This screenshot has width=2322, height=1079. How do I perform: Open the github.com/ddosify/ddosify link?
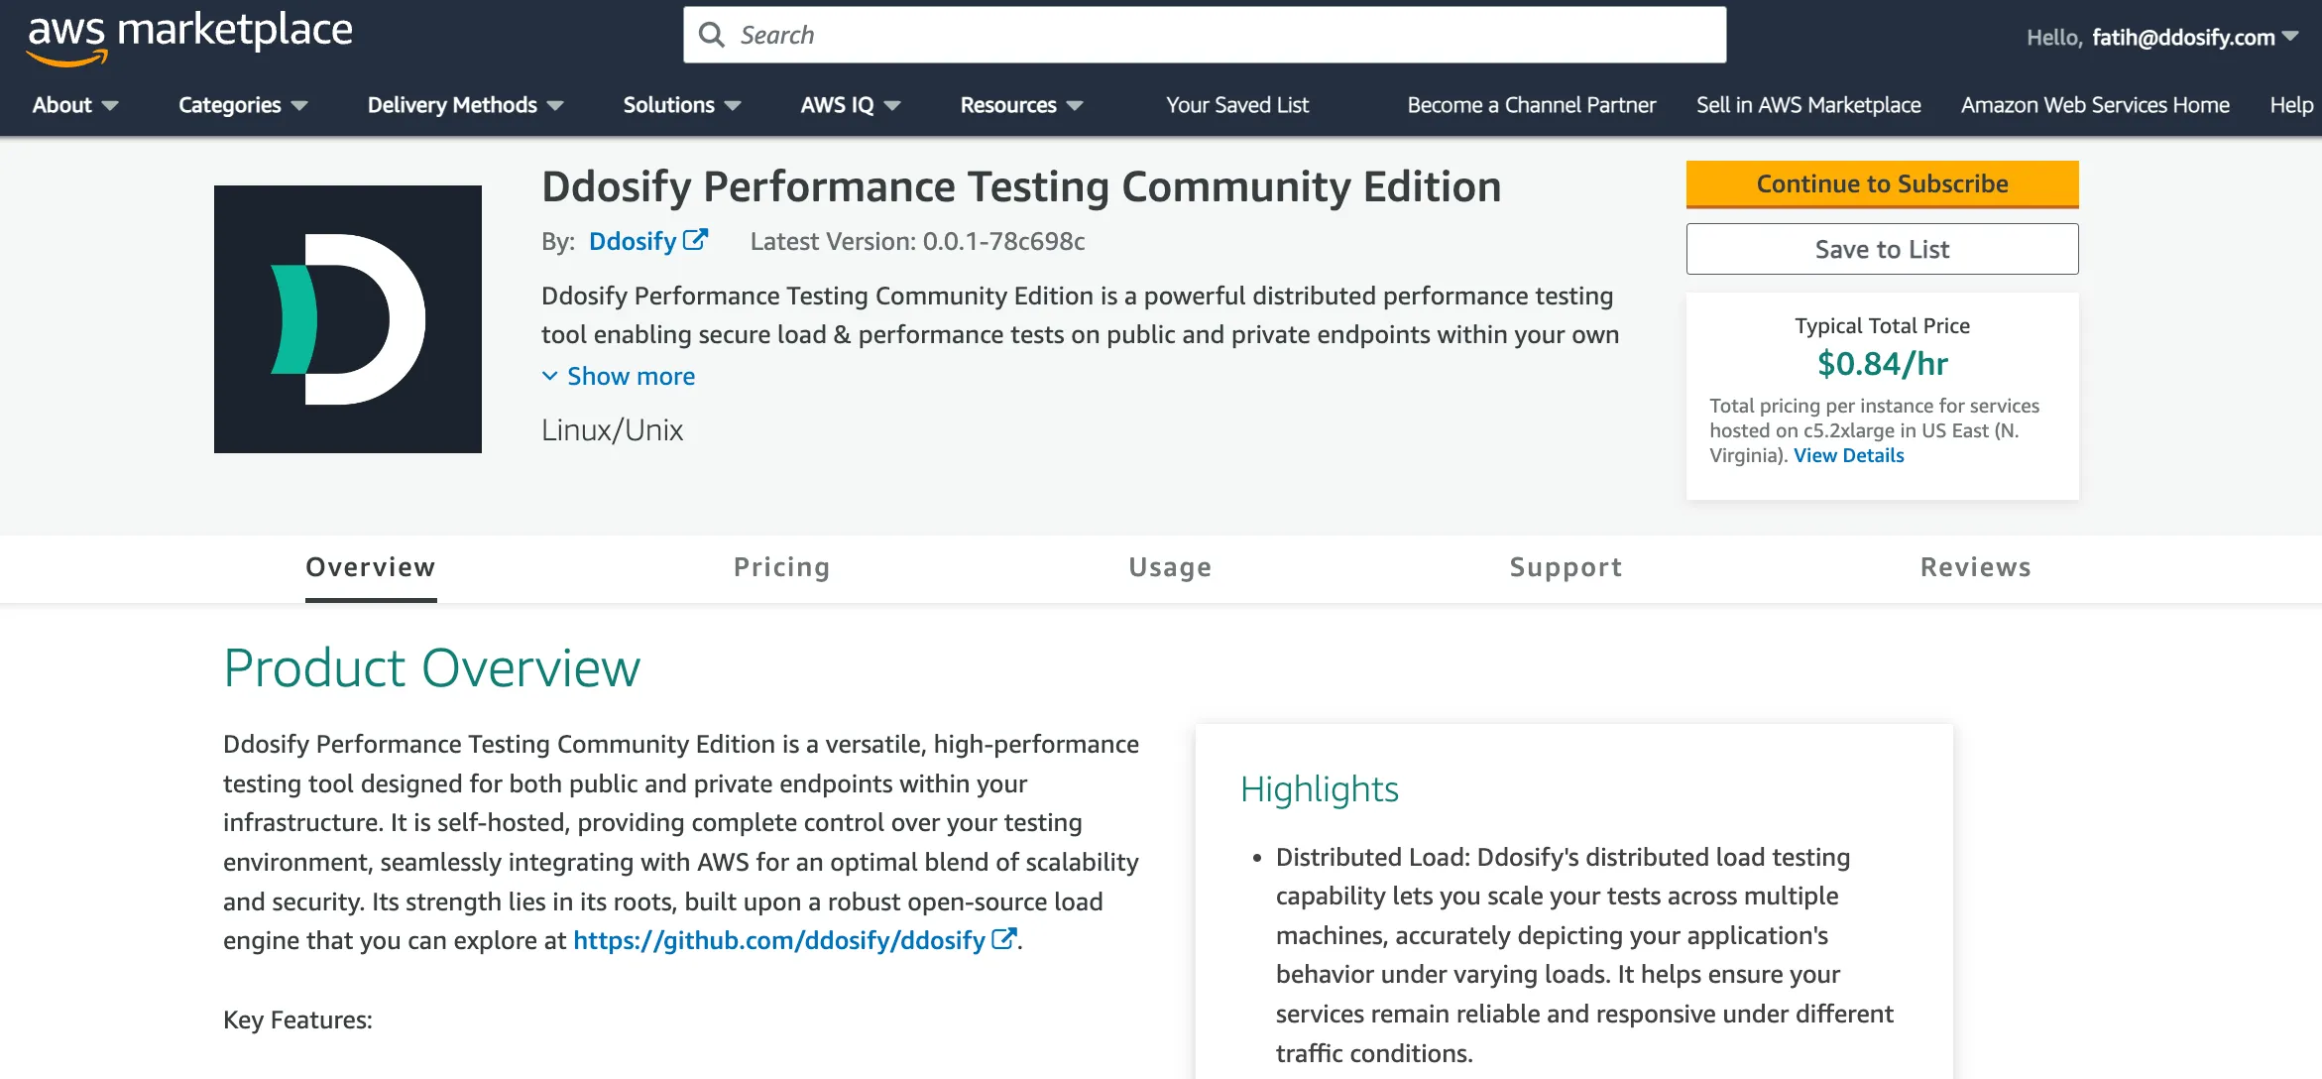[779, 940]
